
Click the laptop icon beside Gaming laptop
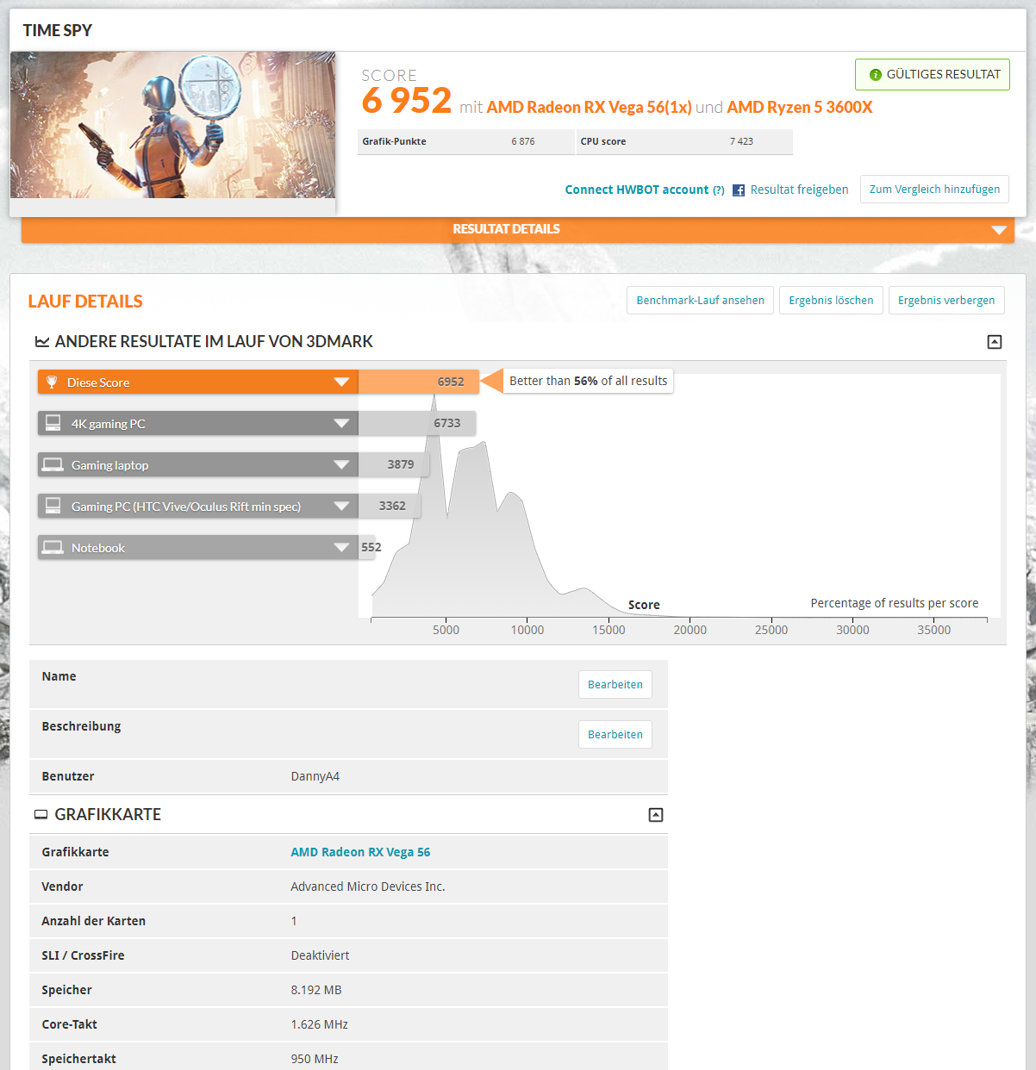tap(53, 464)
